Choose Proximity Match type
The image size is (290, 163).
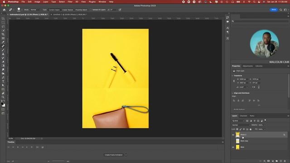click(81, 10)
